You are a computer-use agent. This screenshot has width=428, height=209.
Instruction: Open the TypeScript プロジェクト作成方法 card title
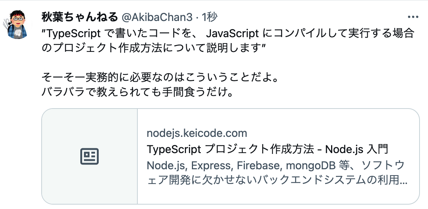point(267,149)
